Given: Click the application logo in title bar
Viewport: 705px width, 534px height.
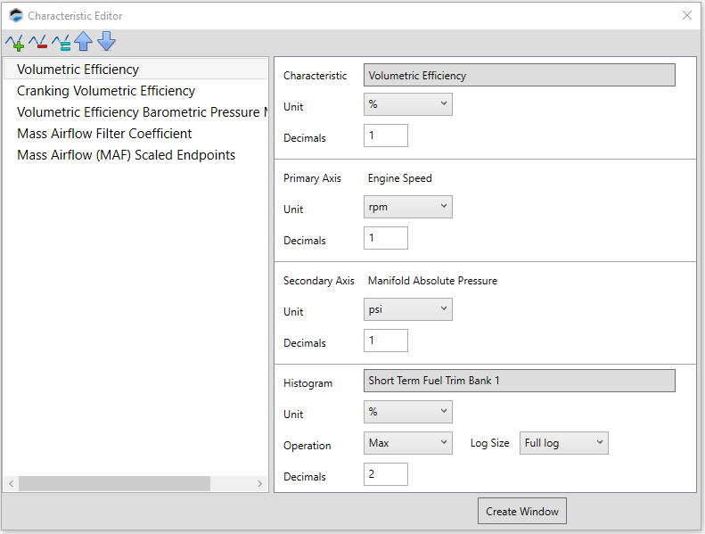Looking at the screenshot, I should (15, 15).
